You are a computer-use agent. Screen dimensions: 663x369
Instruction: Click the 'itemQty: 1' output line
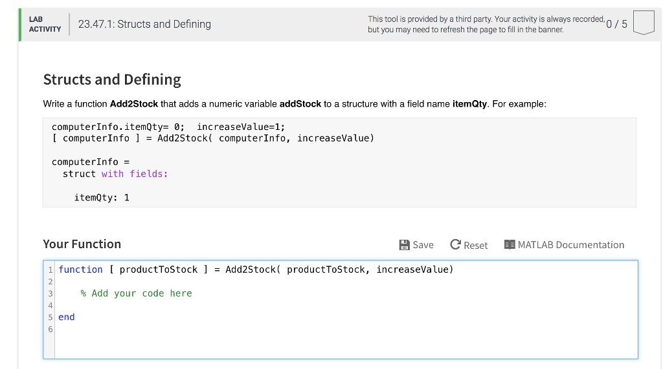[x=102, y=198]
